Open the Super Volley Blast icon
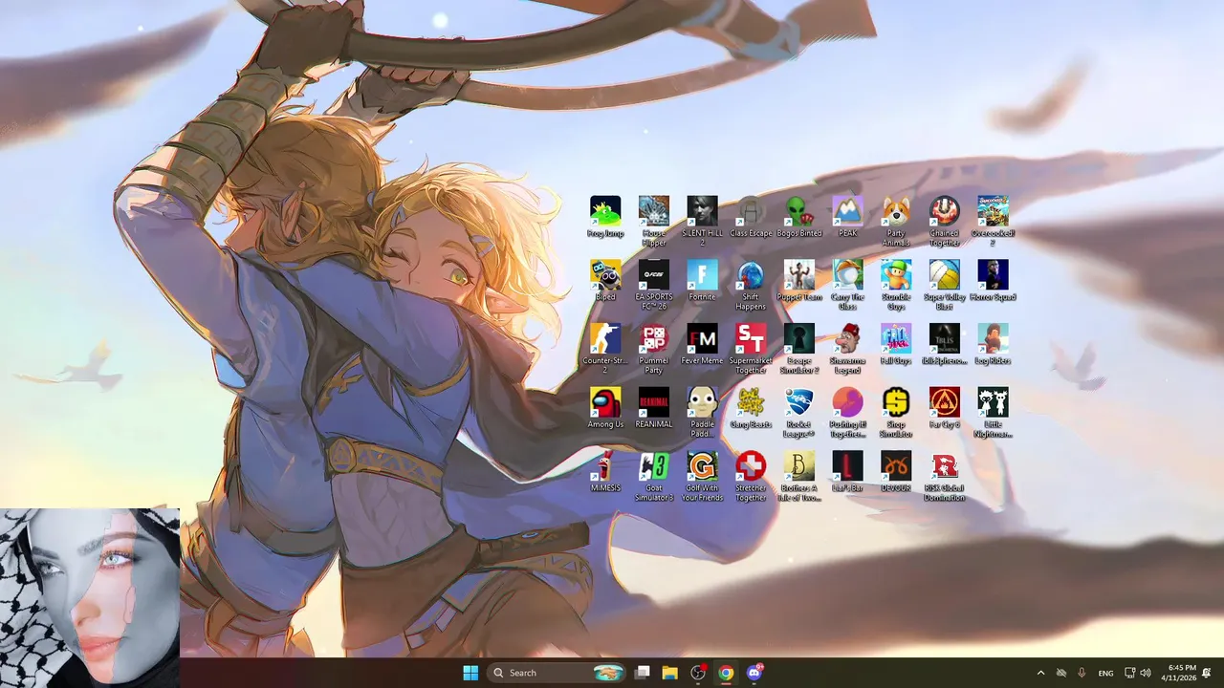This screenshot has width=1224, height=688. tap(945, 286)
